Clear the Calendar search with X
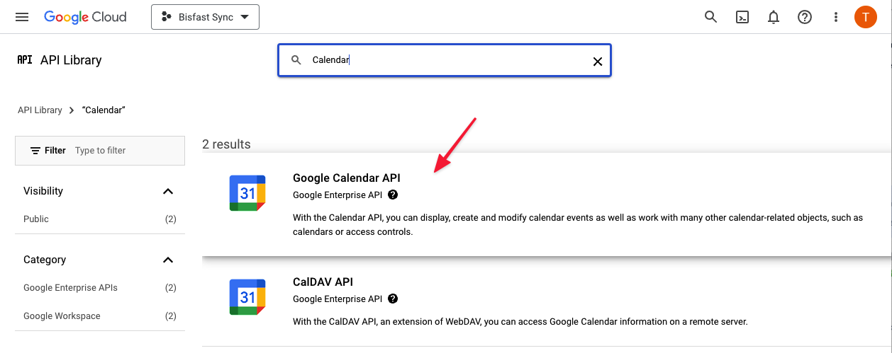Screen dimensions: 892x353 [x=598, y=62]
